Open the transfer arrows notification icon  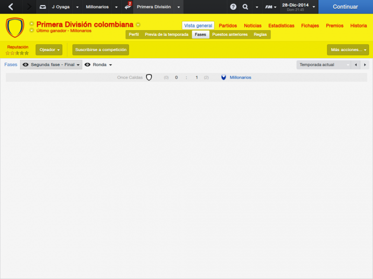(x=128, y=6)
